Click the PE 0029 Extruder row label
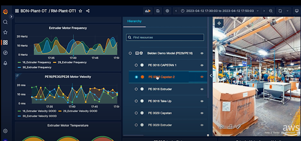301x141 pixels. 160,125
